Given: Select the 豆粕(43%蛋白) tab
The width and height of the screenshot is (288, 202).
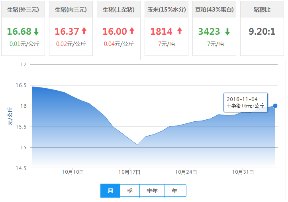Looking at the screenshot, I should [214, 10].
